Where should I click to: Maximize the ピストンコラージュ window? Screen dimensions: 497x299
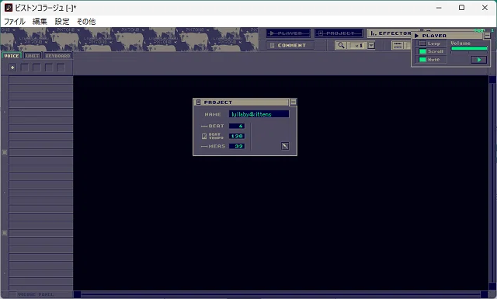[x=462, y=8]
